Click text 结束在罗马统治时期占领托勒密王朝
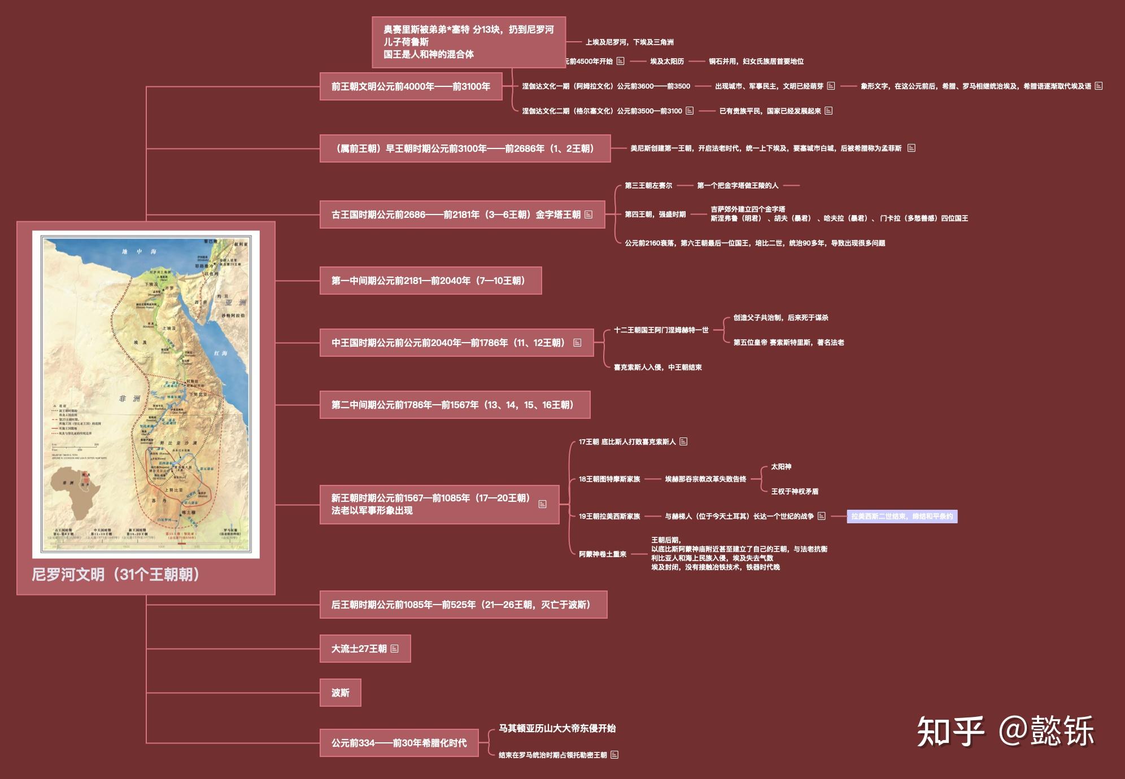Image resolution: width=1125 pixels, height=779 pixels. [553, 755]
